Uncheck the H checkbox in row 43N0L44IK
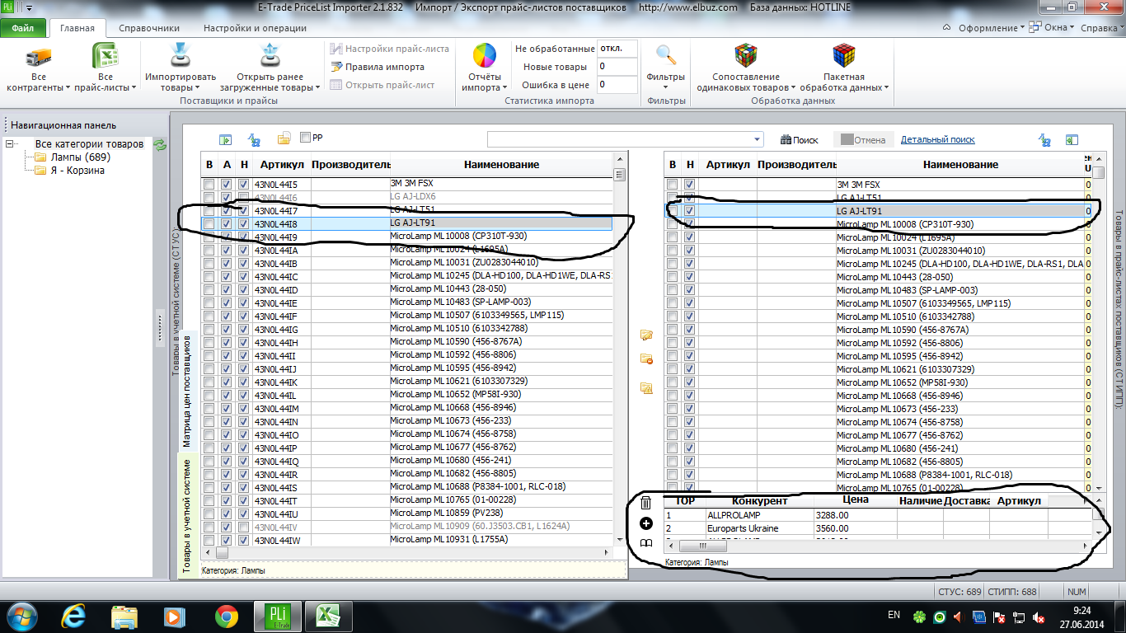The height and width of the screenshot is (633, 1126). [244, 382]
